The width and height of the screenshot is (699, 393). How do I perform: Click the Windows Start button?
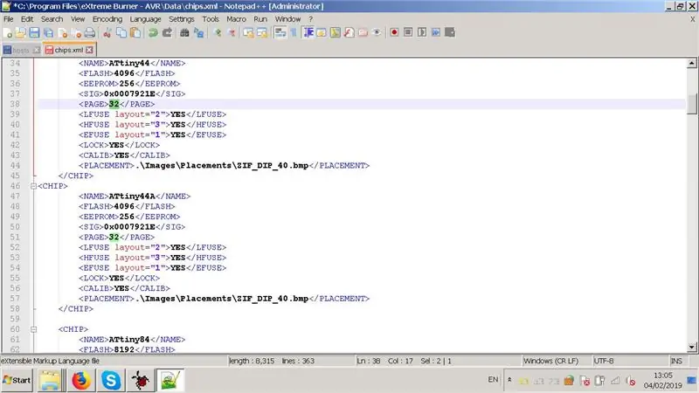pyautogui.click(x=17, y=380)
